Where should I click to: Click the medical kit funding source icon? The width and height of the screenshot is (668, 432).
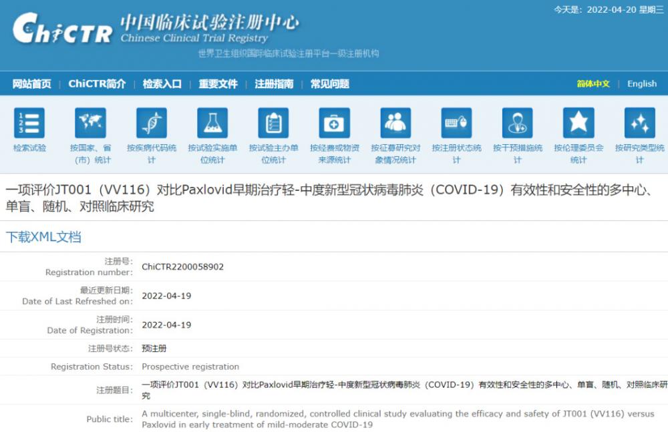[x=335, y=123]
